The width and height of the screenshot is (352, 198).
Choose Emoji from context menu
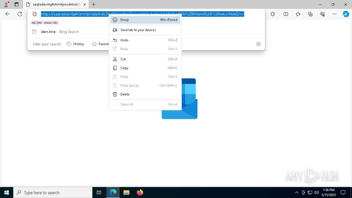tap(145, 20)
